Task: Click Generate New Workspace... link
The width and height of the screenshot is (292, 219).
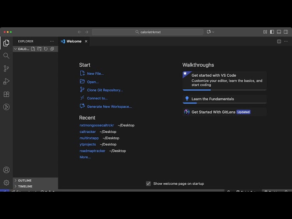Action: pos(109,106)
